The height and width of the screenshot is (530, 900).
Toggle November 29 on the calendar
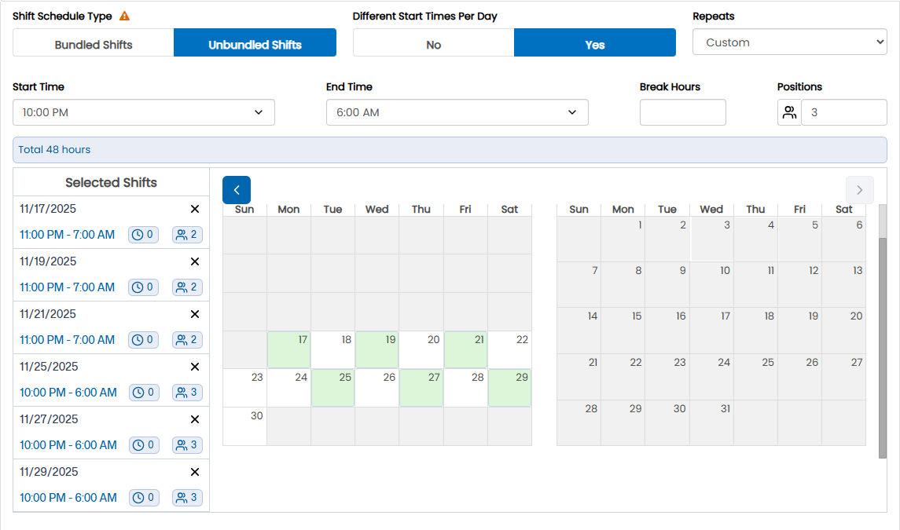(x=509, y=388)
